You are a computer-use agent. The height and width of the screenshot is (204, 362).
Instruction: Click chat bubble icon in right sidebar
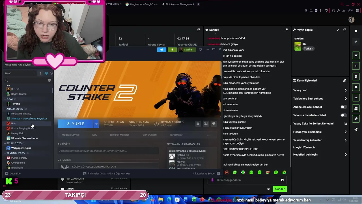(356, 87)
